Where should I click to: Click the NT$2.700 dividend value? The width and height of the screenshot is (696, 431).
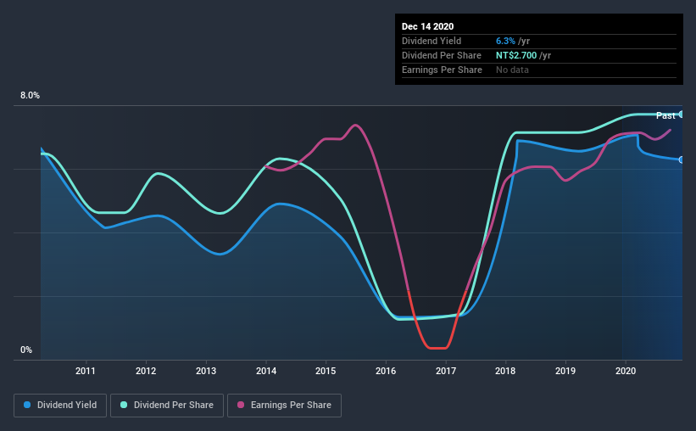[x=516, y=55]
